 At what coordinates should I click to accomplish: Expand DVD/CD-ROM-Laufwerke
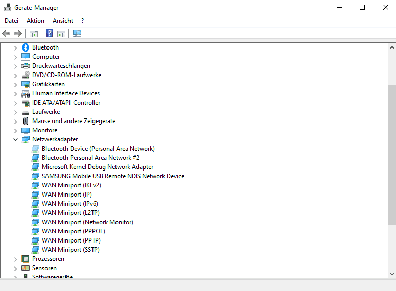[x=16, y=76]
